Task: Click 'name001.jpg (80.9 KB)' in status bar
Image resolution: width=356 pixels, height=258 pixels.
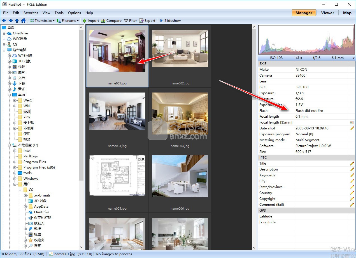Action: coord(70,254)
